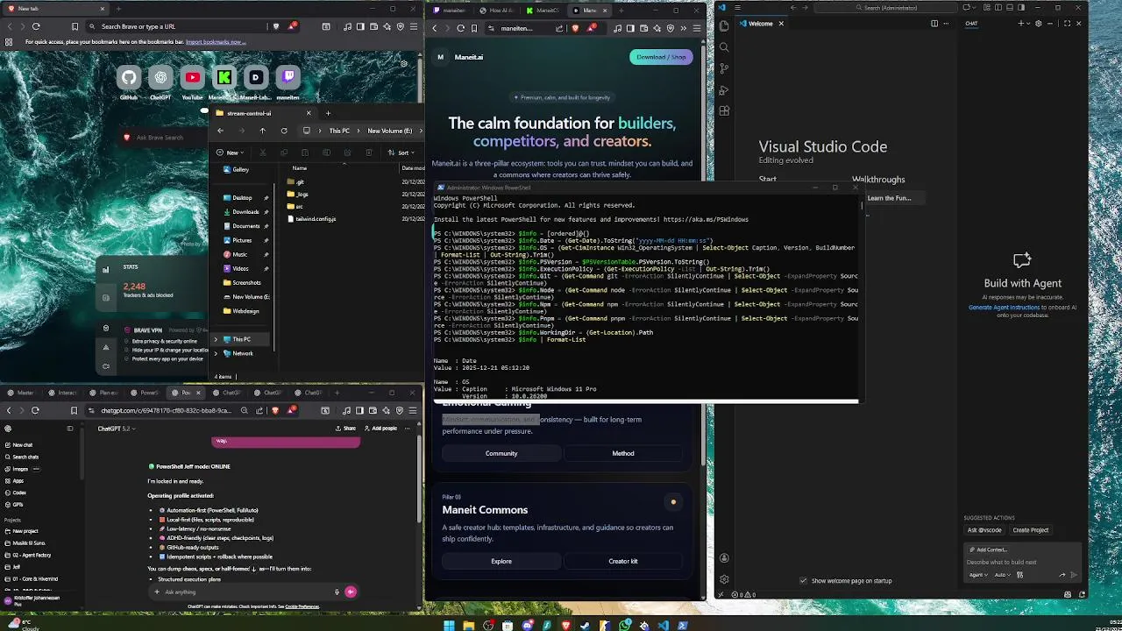The width and height of the screenshot is (1122, 631).
Task: Expand the New menu in File Explorer
Action: pos(232,152)
